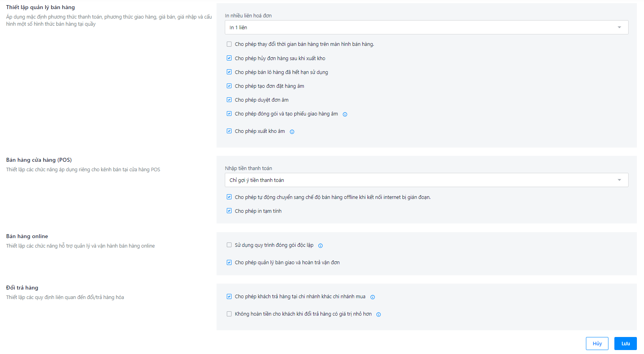Toggle 'Cho phép duyệt đơn âm' checkbox
This screenshot has width=644, height=354.
click(229, 100)
